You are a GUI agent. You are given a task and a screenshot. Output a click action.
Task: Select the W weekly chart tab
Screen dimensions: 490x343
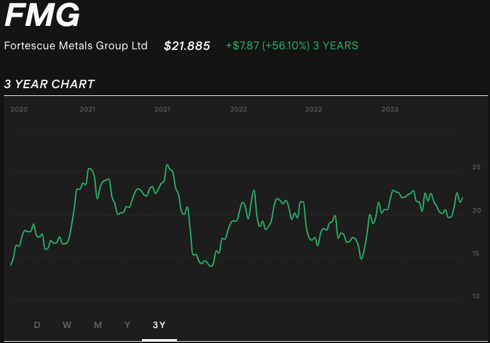[67, 325]
